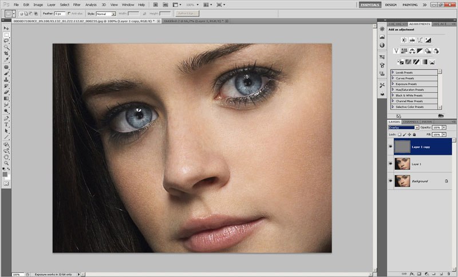Image resolution: width=458 pixels, height=277 pixels.
Task: Select the Zoom tool in toolbox
Action: pos(6,163)
